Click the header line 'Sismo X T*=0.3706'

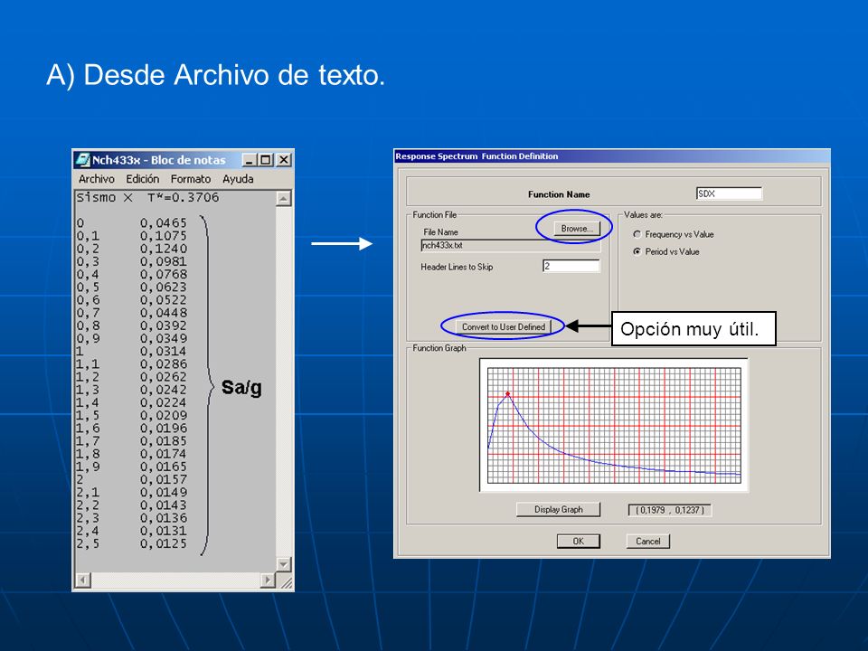[x=147, y=198]
